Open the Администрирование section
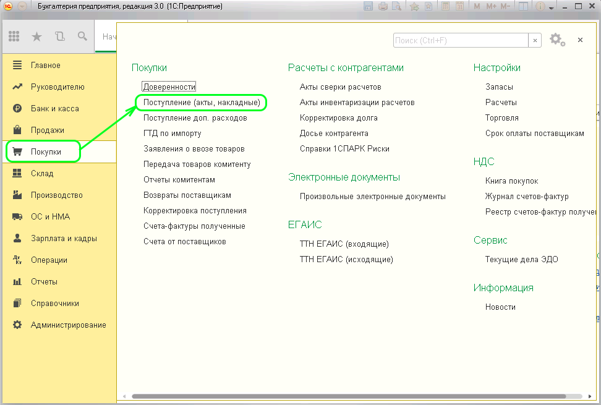The height and width of the screenshot is (405, 601). 59,325
